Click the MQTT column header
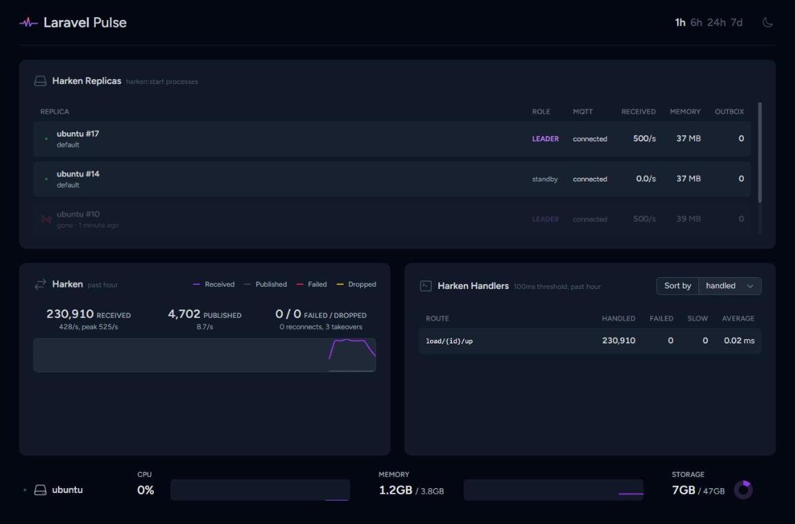795x524 pixels. (583, 112)
